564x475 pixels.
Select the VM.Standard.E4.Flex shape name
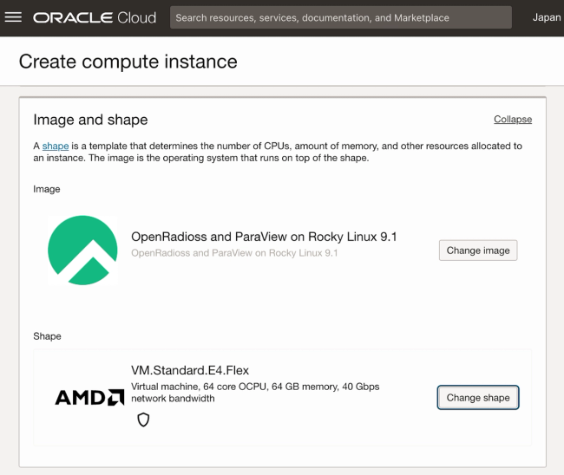(x=190, y=370)
